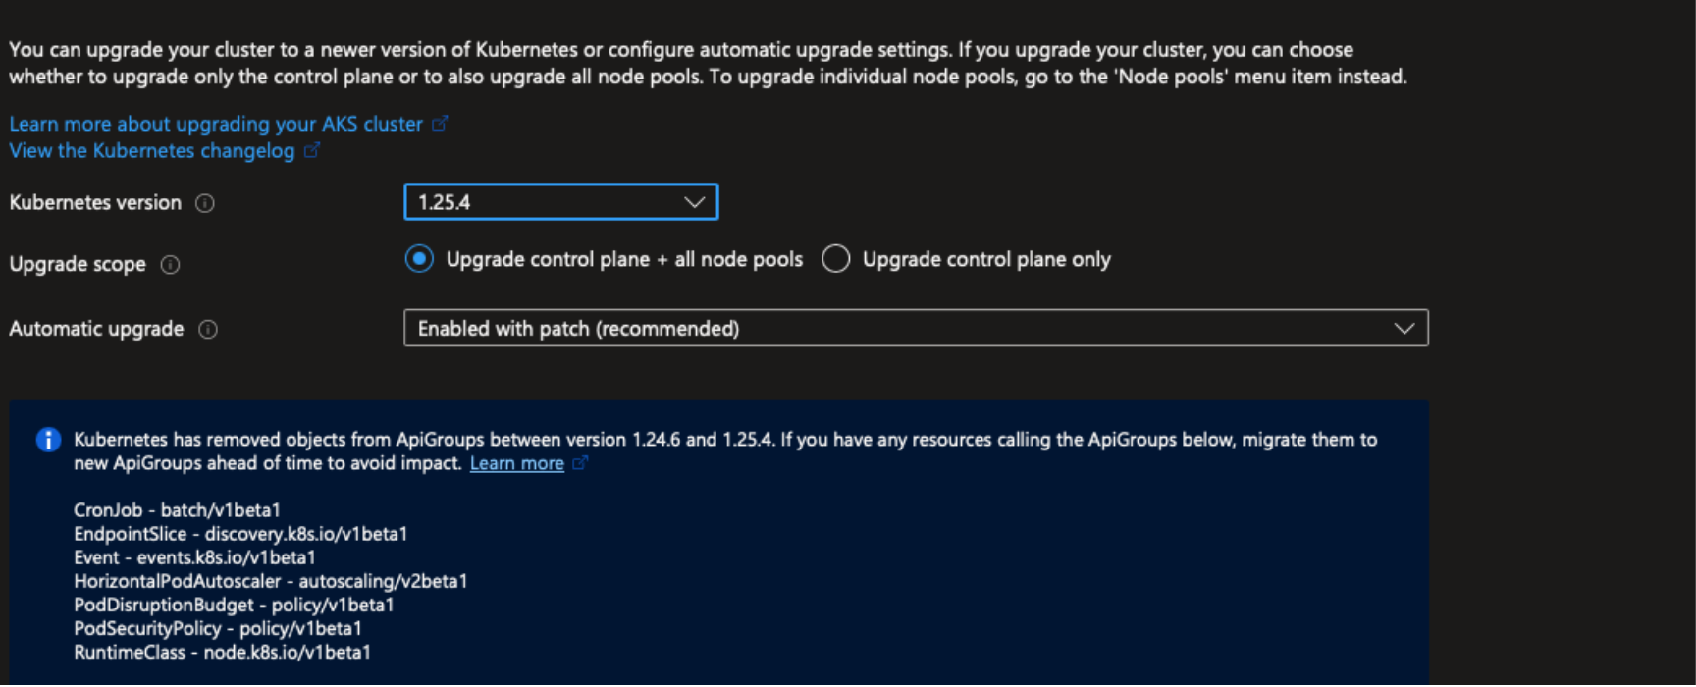Image resolution: width=1696 pixels, height=687 pixels.
Task: Click the 'Upgrade scope' field label
Action: click(x=78, y=265)
